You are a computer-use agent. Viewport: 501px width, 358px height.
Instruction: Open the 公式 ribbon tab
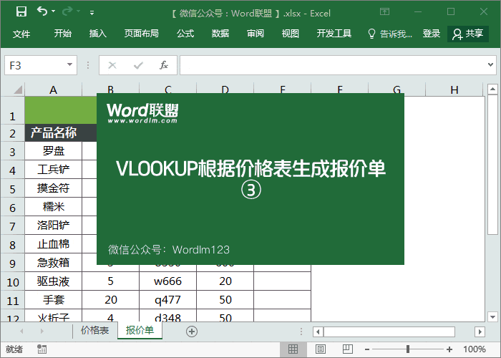(x=185, y=33)
